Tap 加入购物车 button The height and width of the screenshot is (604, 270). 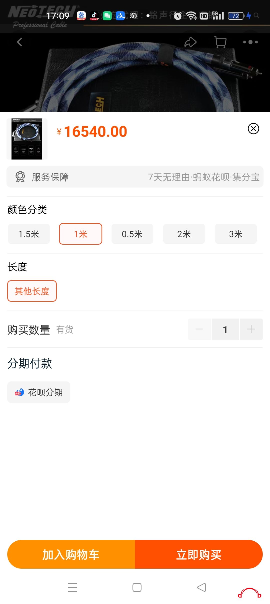tap(71, 554)
